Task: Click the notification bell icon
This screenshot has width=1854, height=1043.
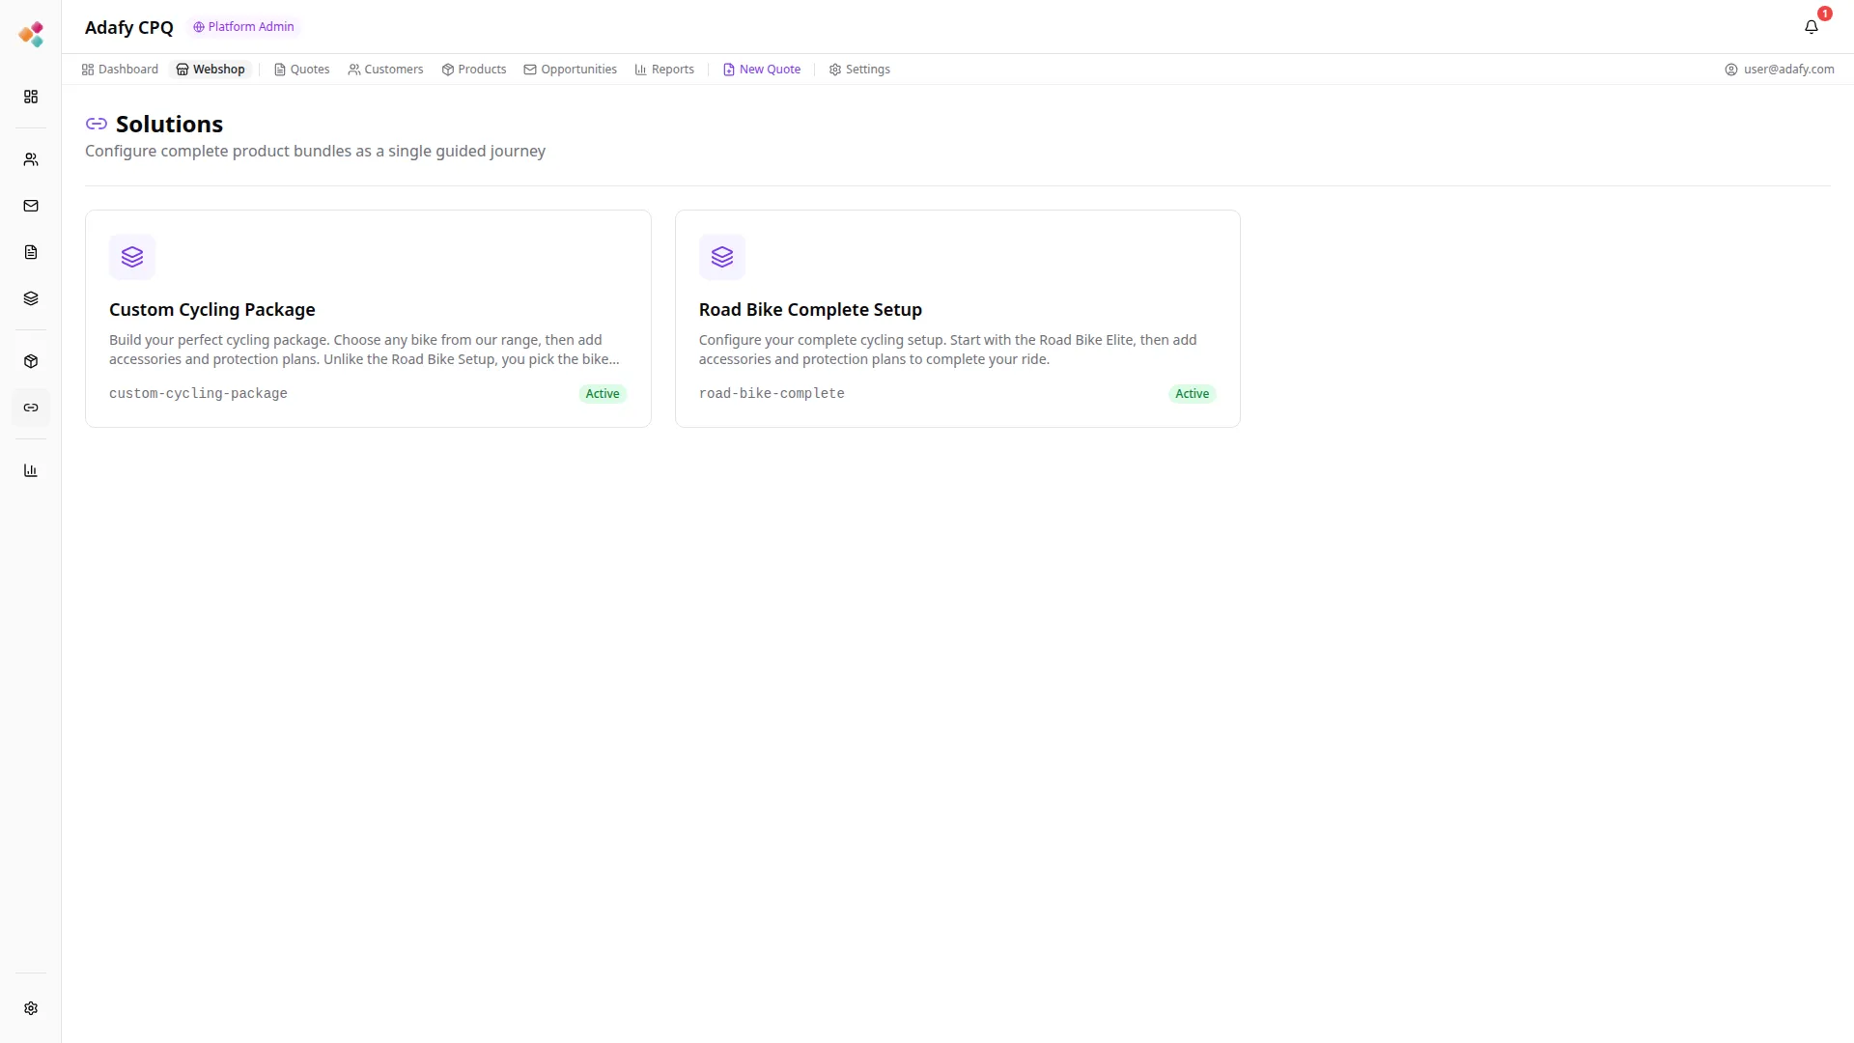Action: click(1811, 27)
